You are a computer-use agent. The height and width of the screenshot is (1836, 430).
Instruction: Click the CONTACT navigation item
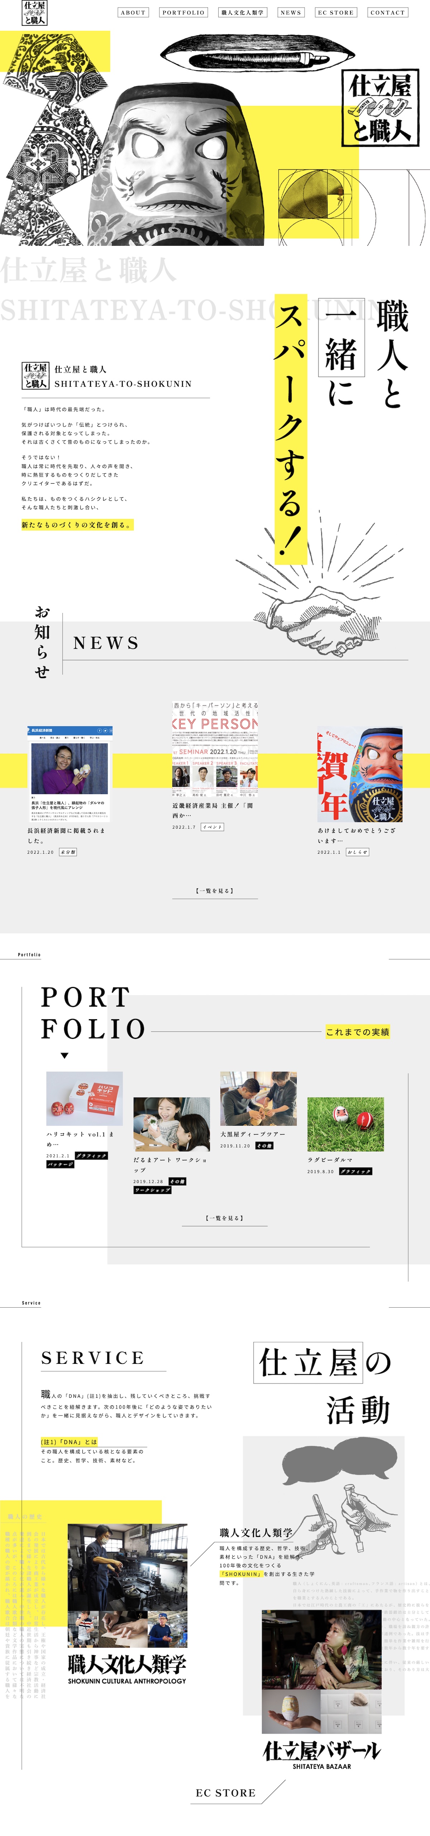pyautogui.click(x=387, y=13)
